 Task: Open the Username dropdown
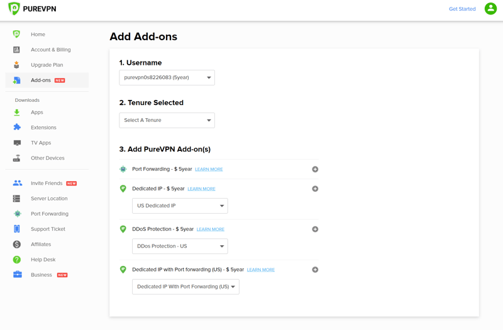(x=167, y=77)
